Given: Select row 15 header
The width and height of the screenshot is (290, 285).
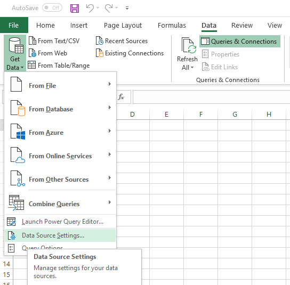Looking at the screenshot, I should point(6,275).
